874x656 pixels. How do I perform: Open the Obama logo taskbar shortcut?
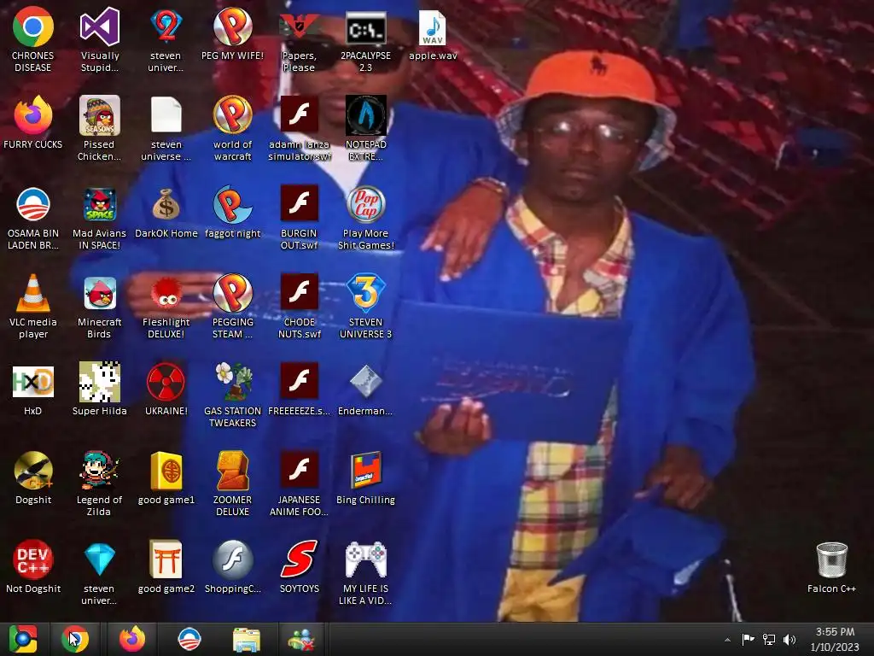coord(189,639)
